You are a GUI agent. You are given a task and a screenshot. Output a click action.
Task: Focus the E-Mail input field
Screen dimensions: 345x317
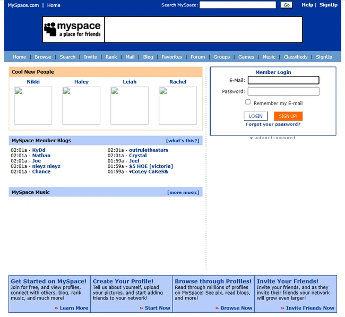283,80
